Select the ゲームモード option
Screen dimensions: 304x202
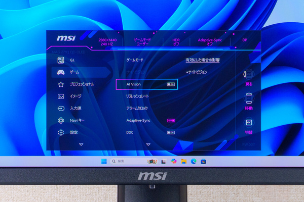click(135, 60)
